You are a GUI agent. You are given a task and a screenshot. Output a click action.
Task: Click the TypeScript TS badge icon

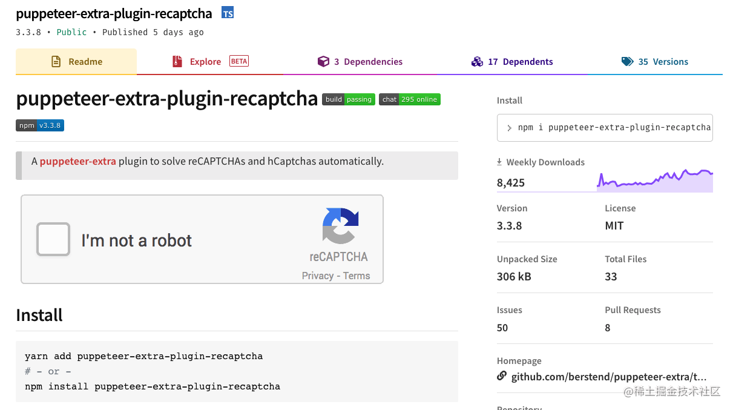pos(228,12)
